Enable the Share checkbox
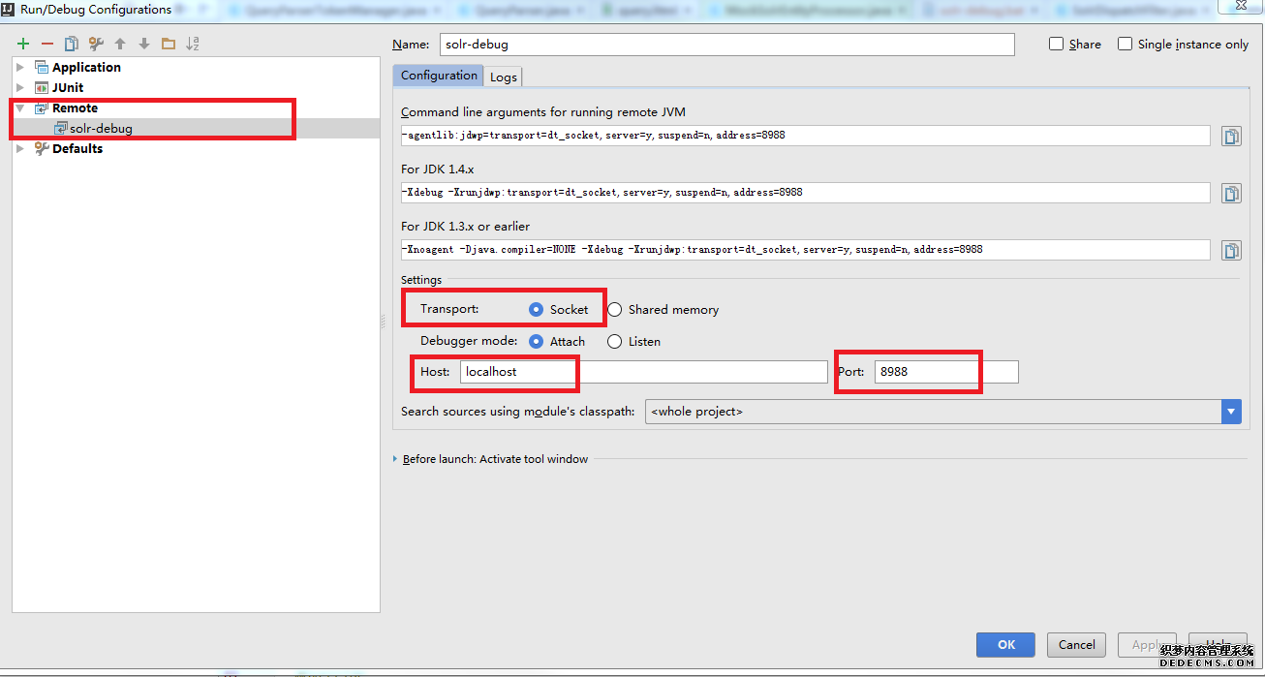This screenshot has height=677, width=1265. click(1057, 45)
